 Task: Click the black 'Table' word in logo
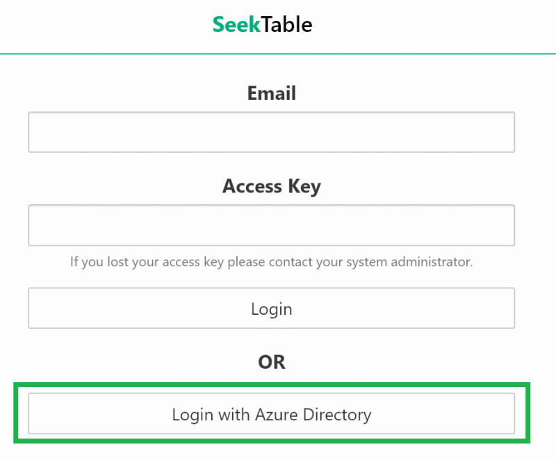point(287,25)
